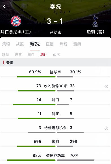The image size is (111, 164).
Task: Select the 赛况 tab
Action: coord(35,44)
